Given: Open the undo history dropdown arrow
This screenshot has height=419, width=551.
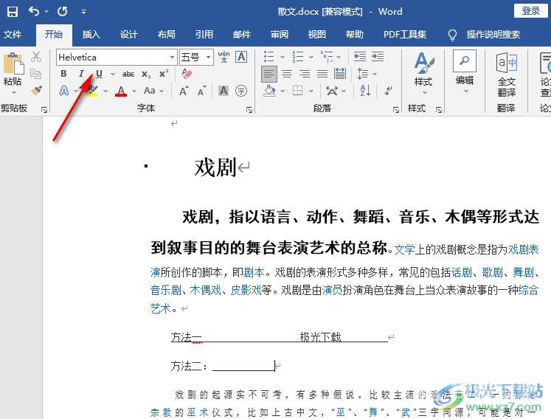Looking at the screenshot, I should pos(46,12).
